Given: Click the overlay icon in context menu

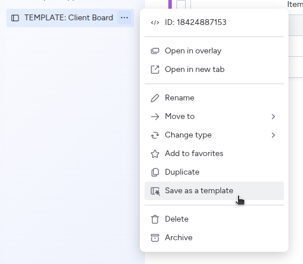Looking at the screenshot, I should click(155, 51).
